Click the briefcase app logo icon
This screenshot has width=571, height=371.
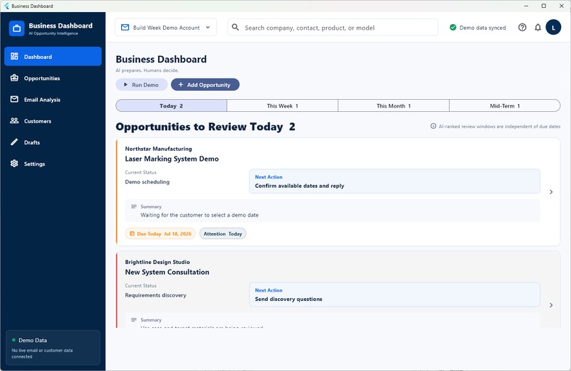[17, 28]
